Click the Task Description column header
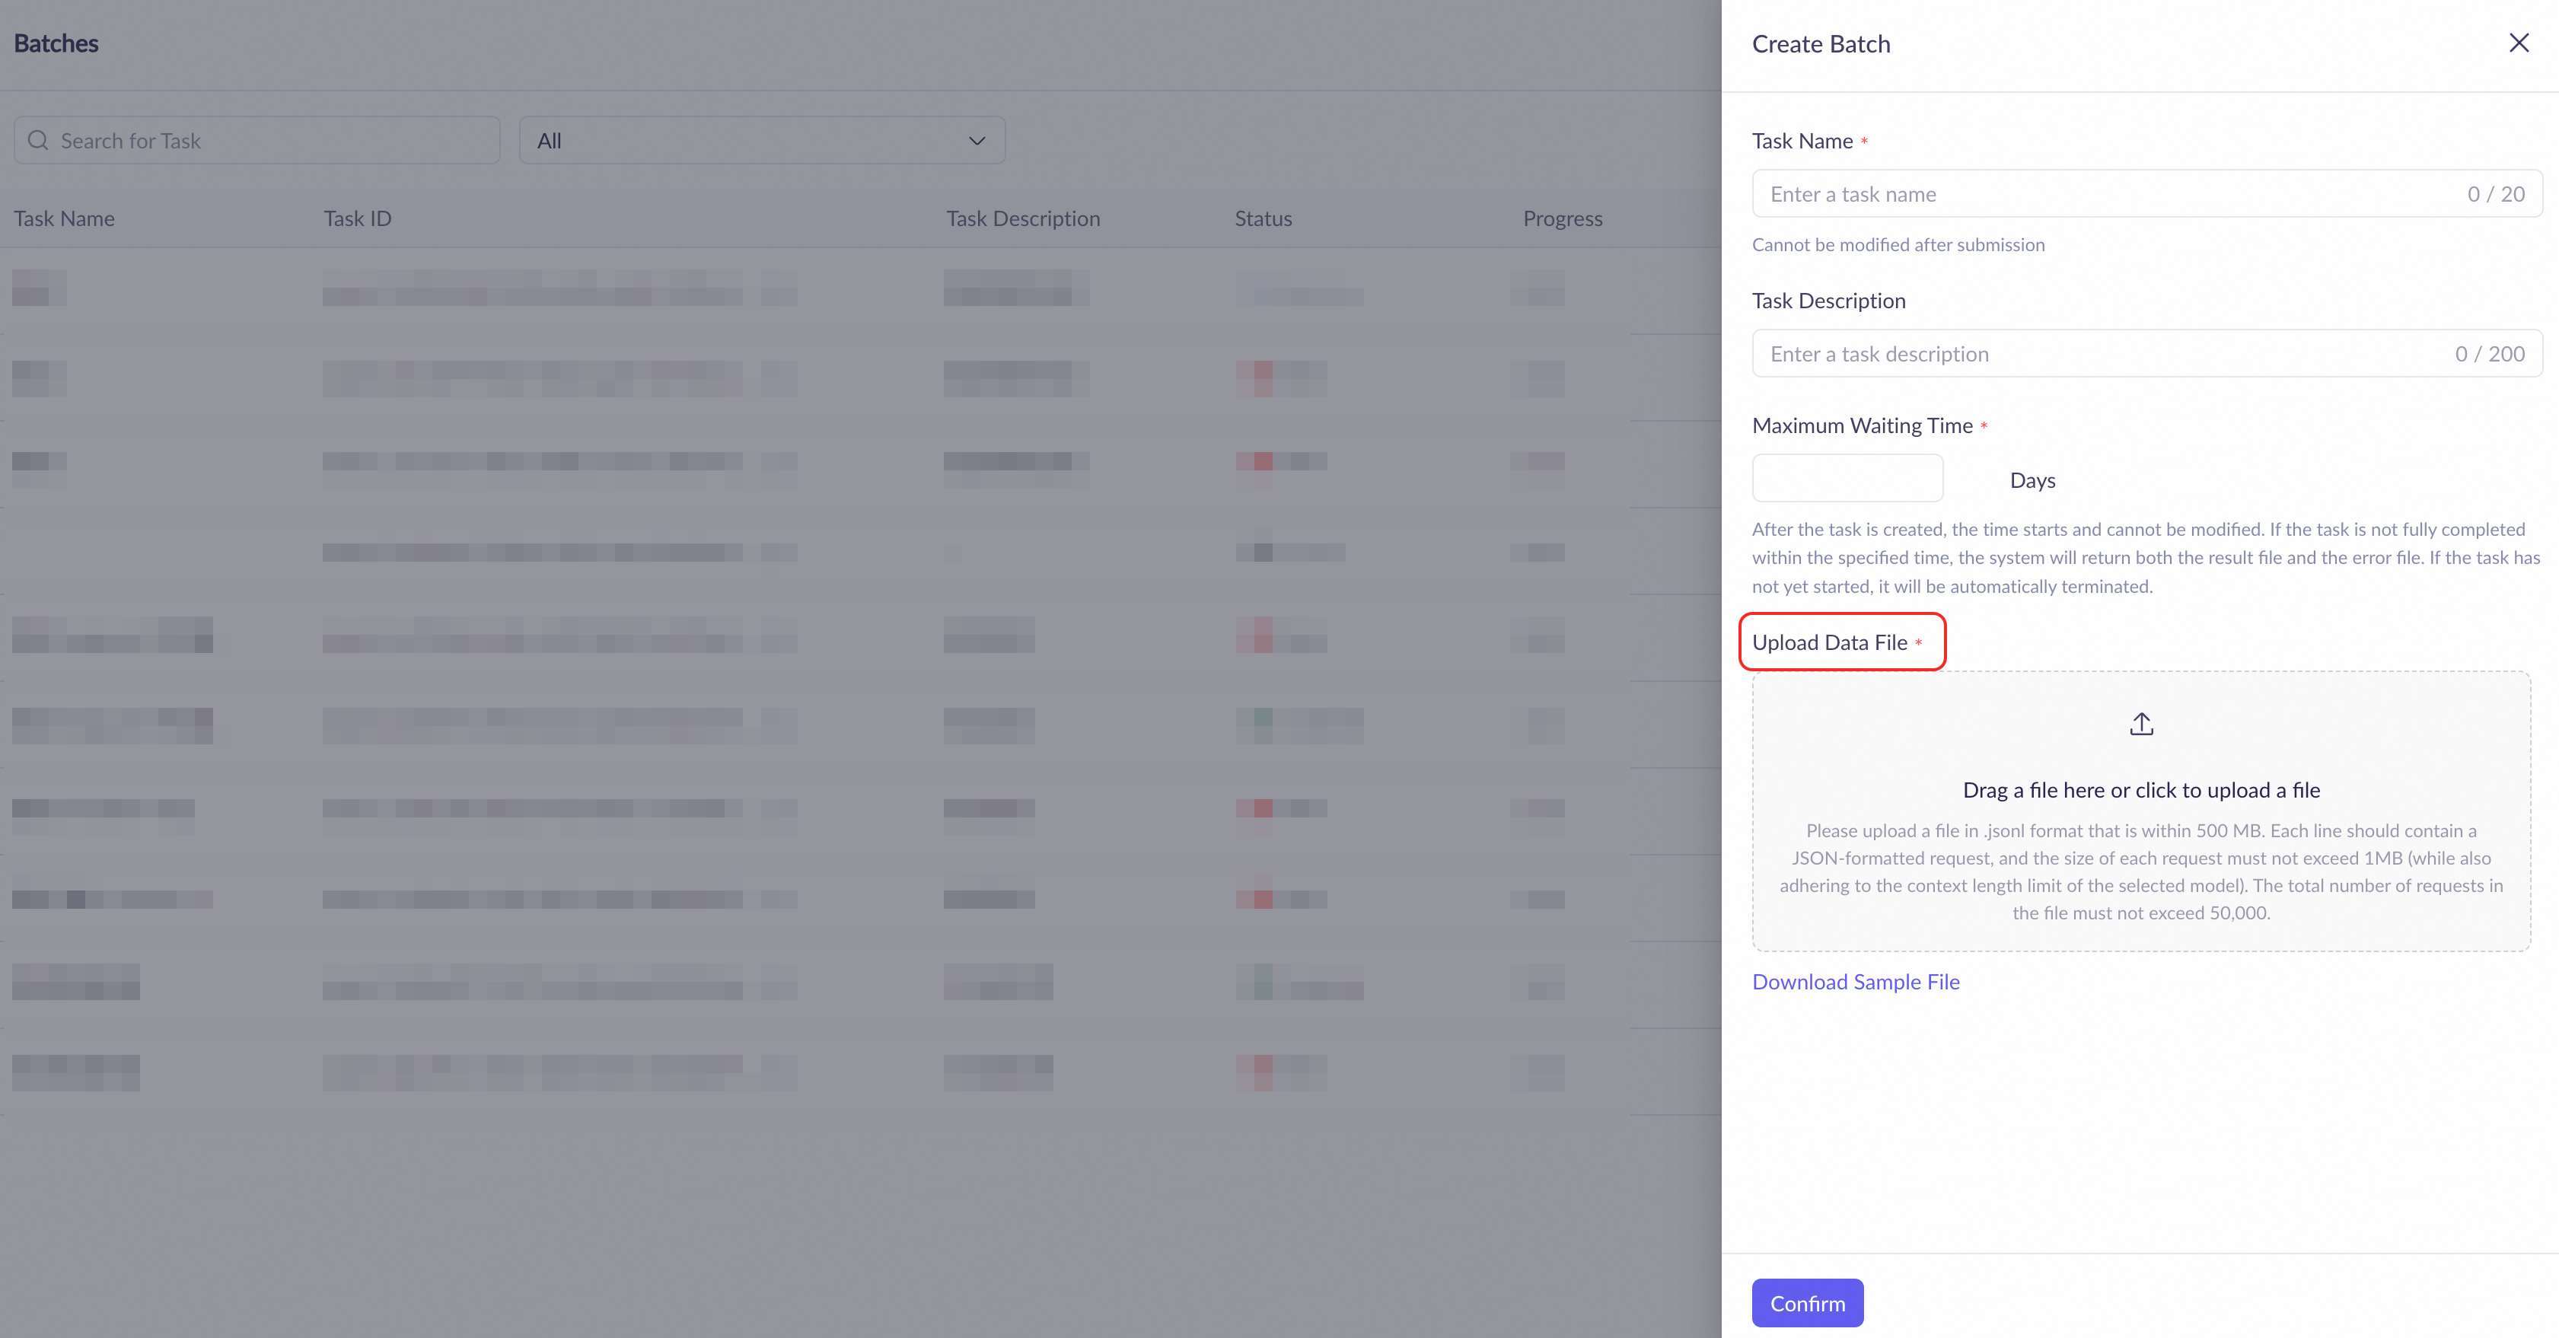The height and width of the screenshot is (1338, 2559). [1022, 218]
